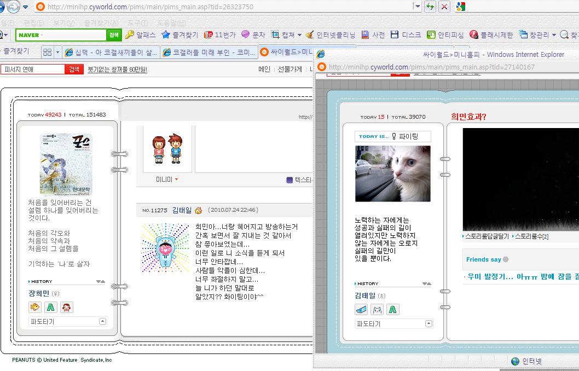Switch to the 십덕 - 아 코갤새끼들이 tab
This screenshot has height=371, width=579.
click(x=111, y=53)
